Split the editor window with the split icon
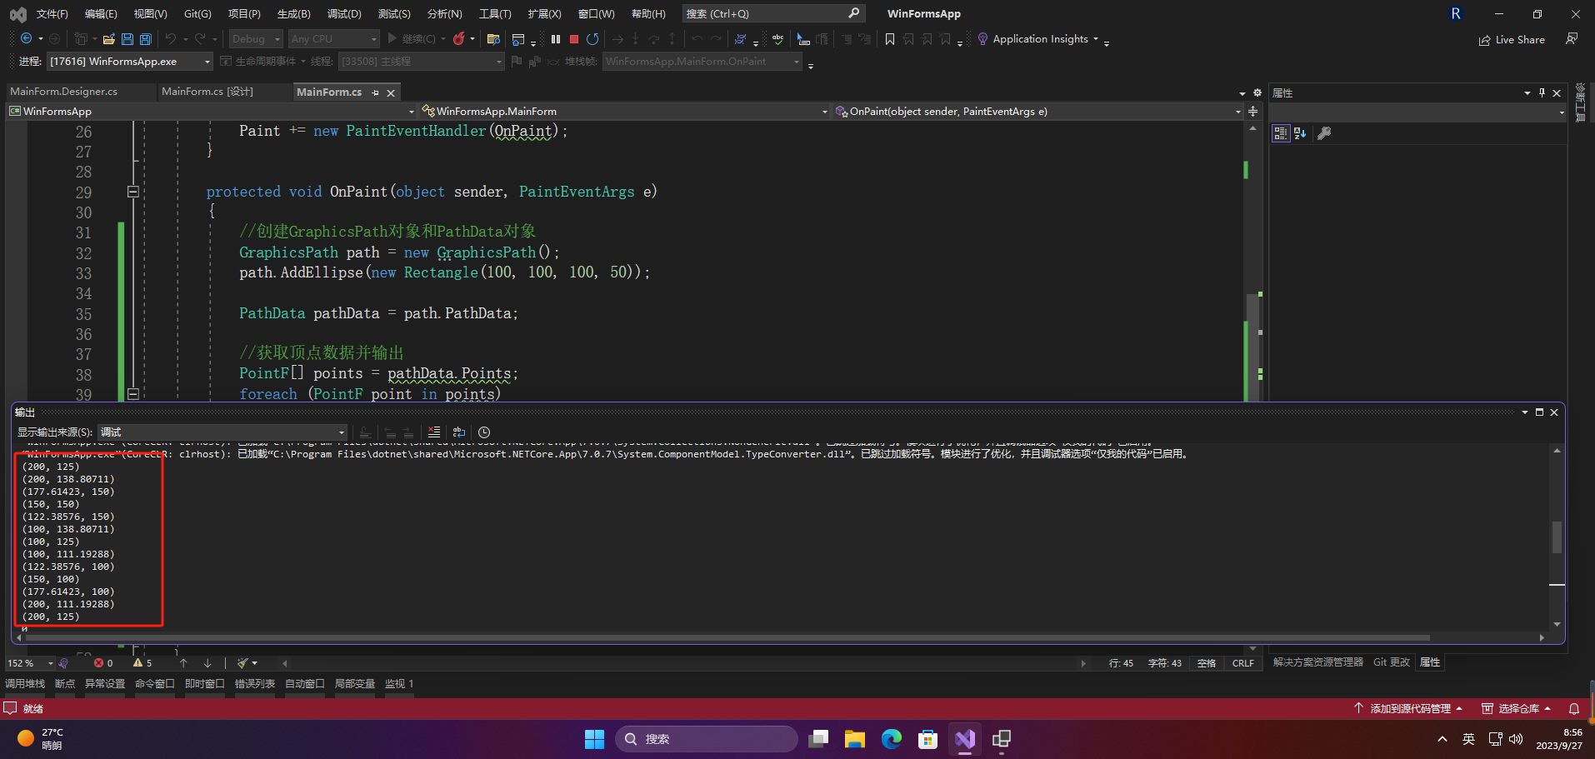 (x=1252, y=111)
